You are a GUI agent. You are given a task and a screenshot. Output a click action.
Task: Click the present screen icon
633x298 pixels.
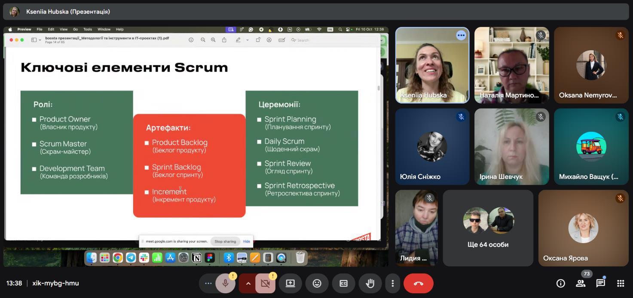tap(290, 283)
